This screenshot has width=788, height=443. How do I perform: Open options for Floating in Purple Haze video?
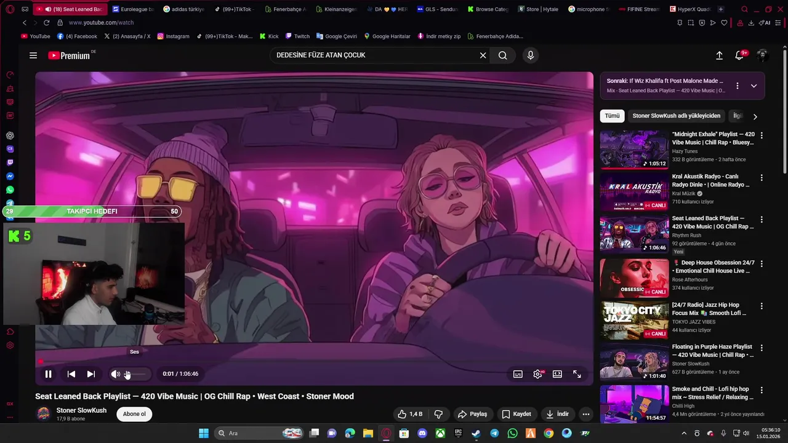(762, 348)
